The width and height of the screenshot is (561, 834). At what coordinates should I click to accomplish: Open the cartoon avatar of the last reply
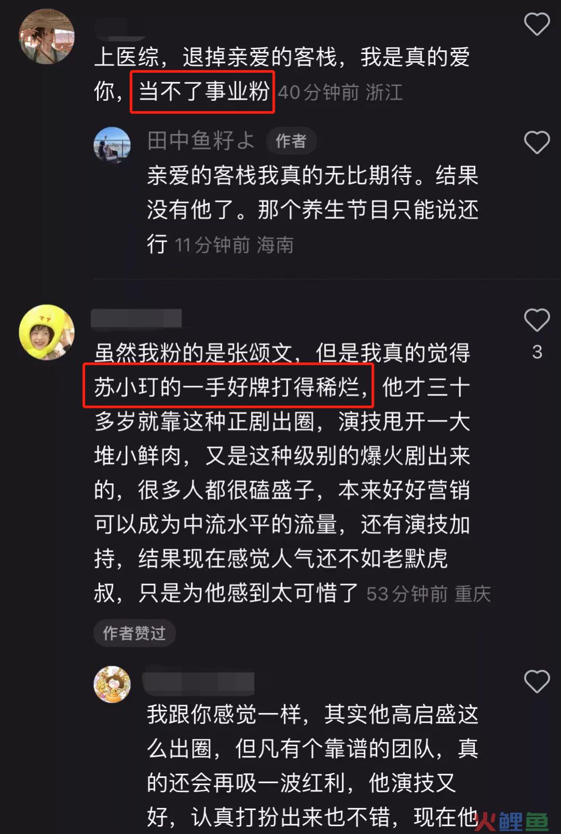point(112,684)
